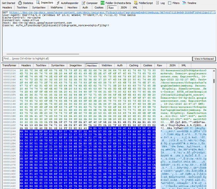The image size is (217, 189).
Task: Enable the Filters tab
Action: pos(175,3)
